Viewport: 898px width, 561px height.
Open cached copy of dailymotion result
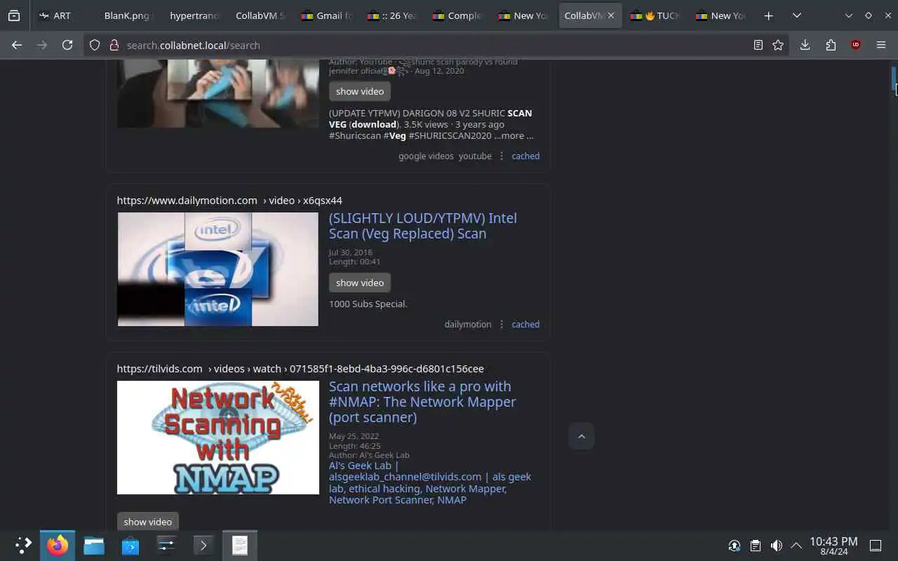click(525, 324)
